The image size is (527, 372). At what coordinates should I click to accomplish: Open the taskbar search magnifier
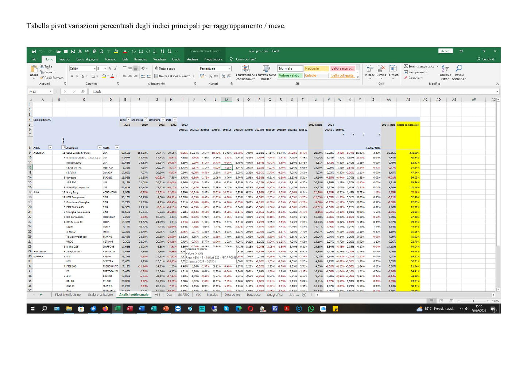(44, 309)
